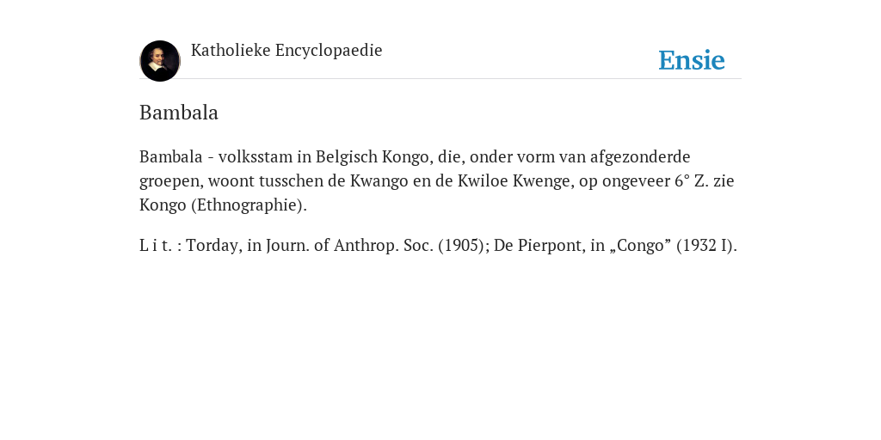Click the word 'afgezonderde' in the paragraph
This screenshot has width=881, height=440.
[x=640, y=156]
